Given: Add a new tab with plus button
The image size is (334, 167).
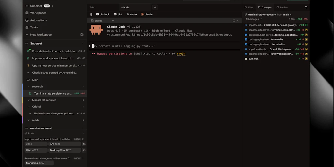Looking at the screenshot, I should pyautogui.click(x=155, y=7).
